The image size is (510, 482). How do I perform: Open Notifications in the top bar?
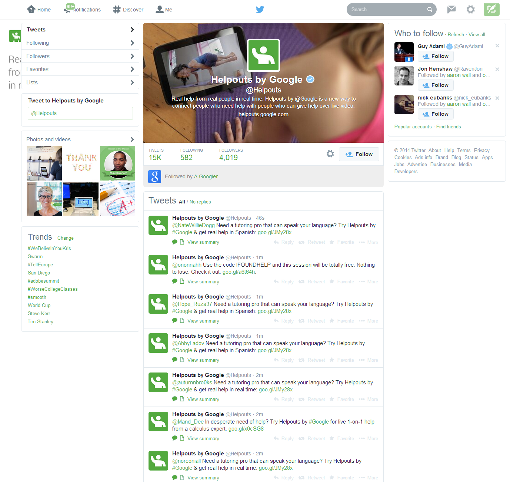point(82,10)
